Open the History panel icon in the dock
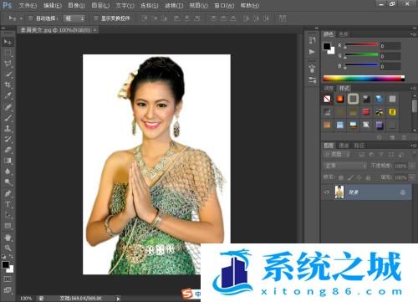 click(x=312, y=40)
